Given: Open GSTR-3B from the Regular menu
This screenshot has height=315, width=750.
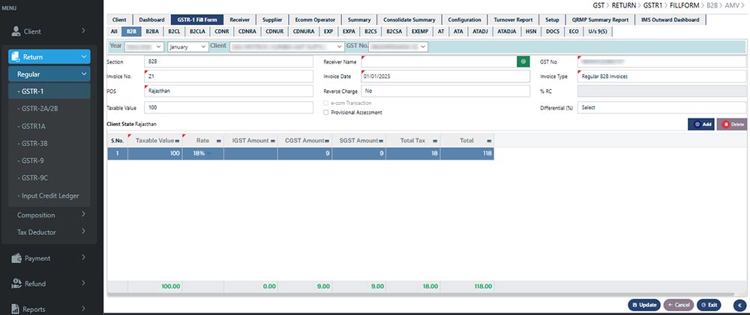Looking at the screenshot, I should point(34,142).
